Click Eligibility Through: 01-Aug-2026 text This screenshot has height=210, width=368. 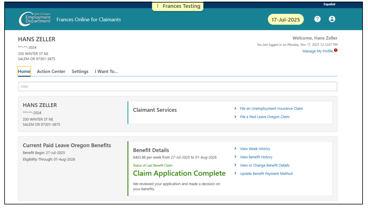[49, 159]
